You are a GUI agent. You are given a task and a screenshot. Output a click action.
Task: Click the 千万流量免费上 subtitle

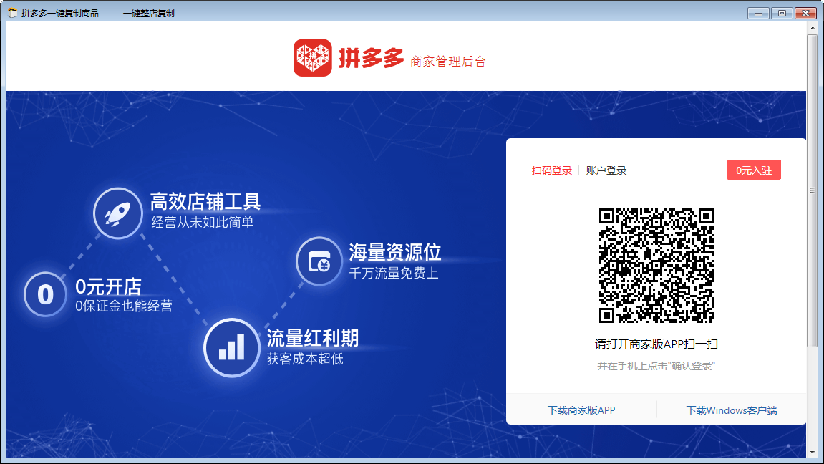tap(394, 274)
